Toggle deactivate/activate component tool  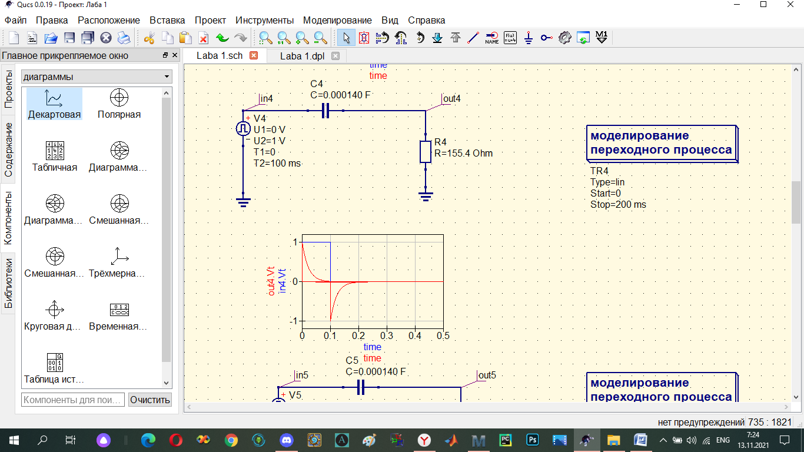364,38
